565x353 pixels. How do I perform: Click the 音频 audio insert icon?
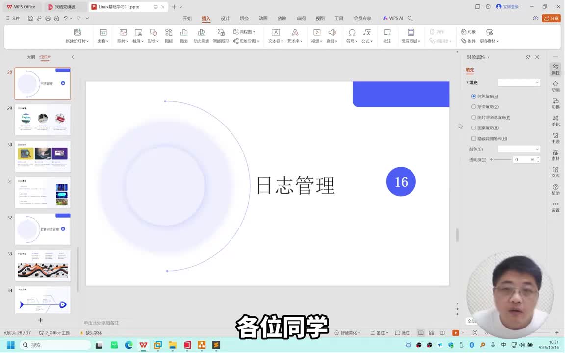click(x=332, y=33)
